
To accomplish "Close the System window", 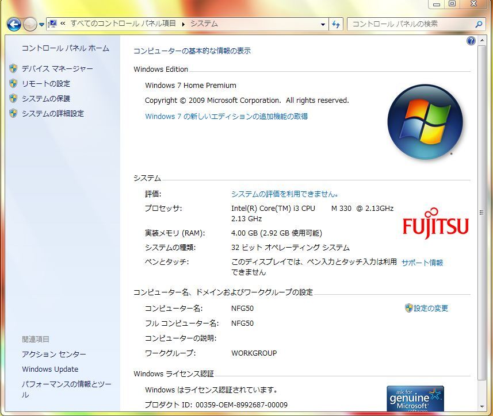I will 474,4.
